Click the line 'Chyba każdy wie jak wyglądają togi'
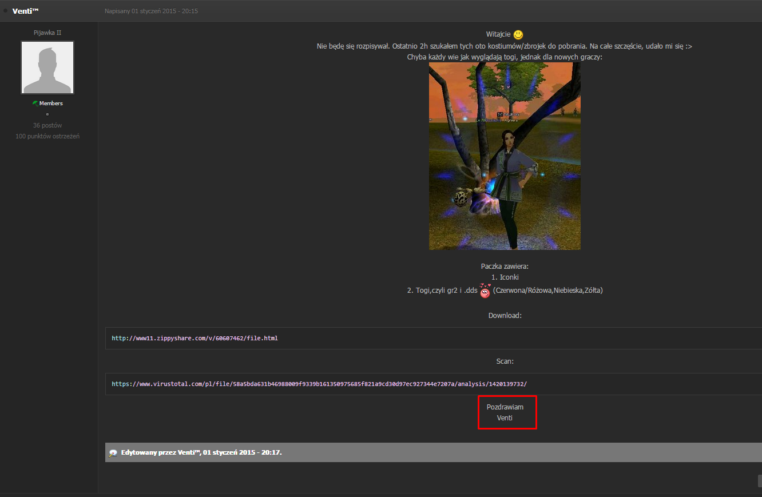This screenshot has width=762, height=497. [x=505, y=57]
